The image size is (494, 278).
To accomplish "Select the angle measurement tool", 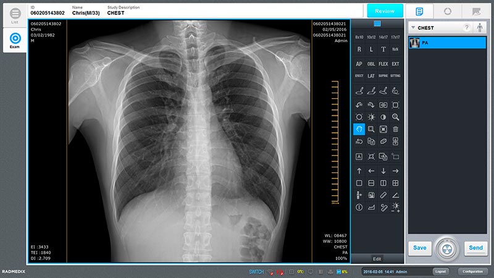I will tap(396, 196).
